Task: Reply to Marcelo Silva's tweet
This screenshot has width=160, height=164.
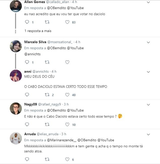Action: tap(27, 62)
